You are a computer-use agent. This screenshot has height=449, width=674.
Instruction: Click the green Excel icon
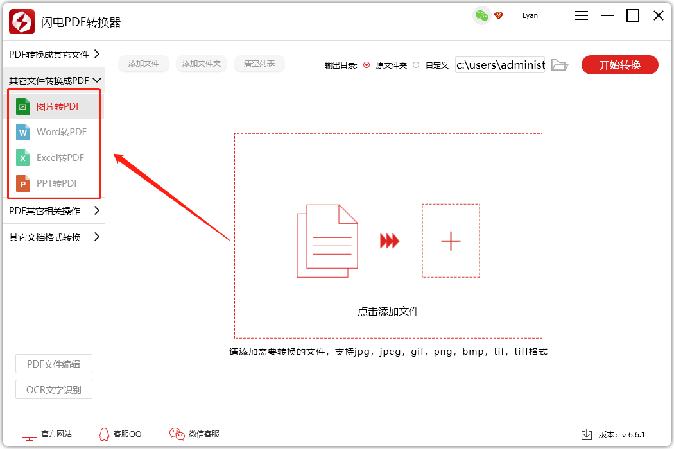coord(22,158)
